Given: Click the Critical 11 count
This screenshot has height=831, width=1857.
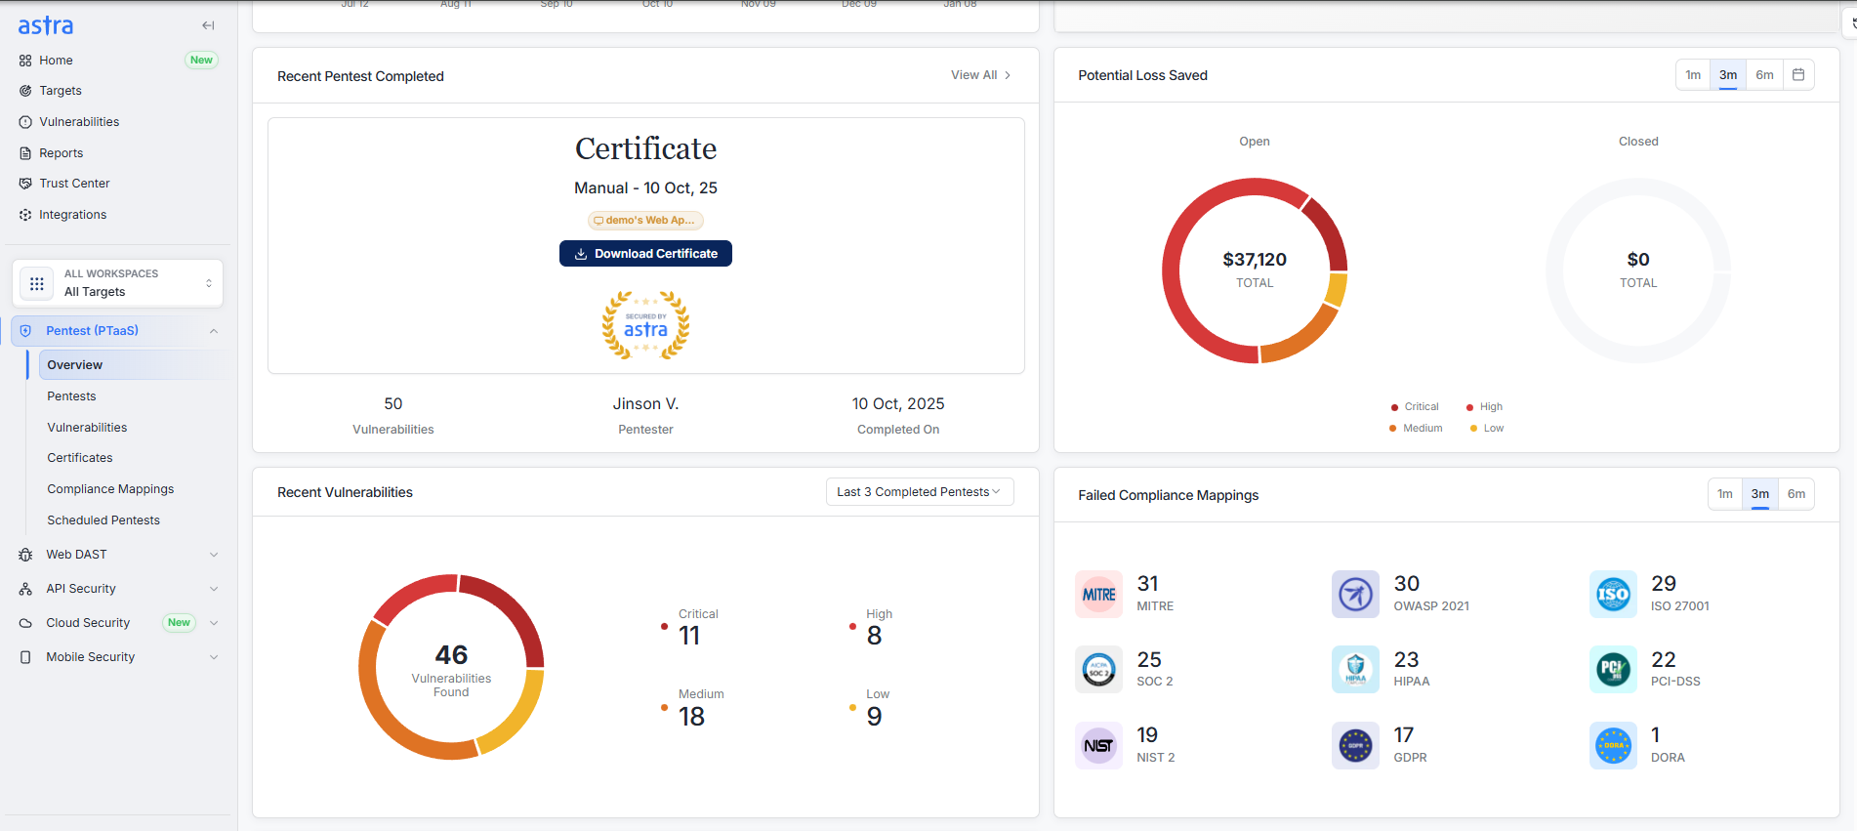Looking at the screenshot, I should (689, 637).
